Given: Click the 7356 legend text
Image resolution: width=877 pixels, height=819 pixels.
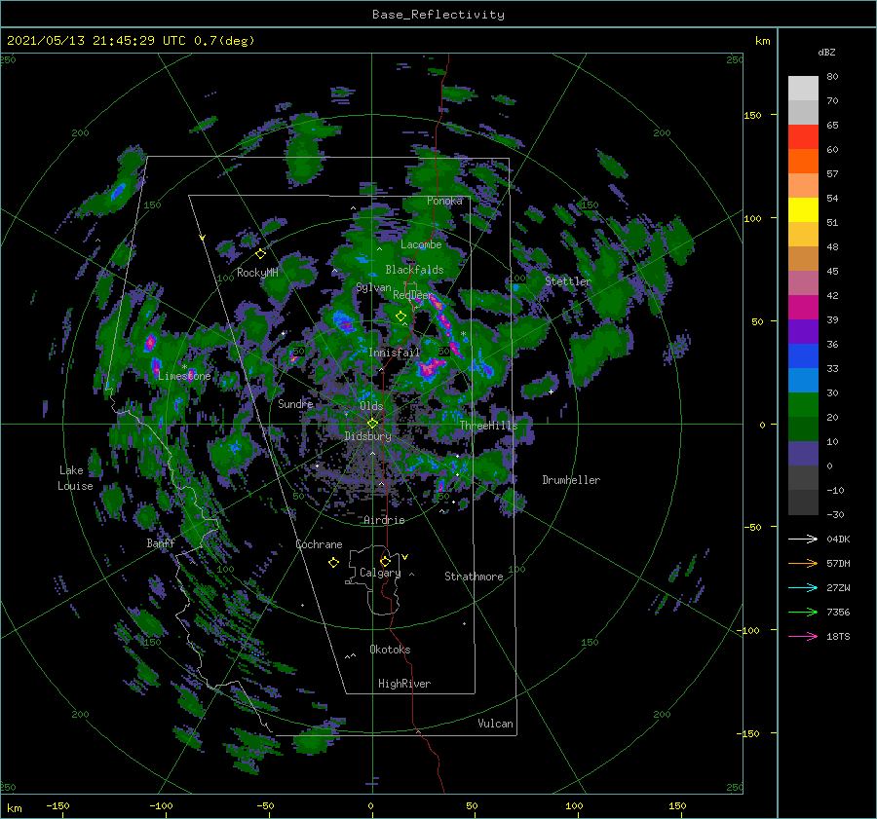Looking at the screenshot, I should [838, 613].
